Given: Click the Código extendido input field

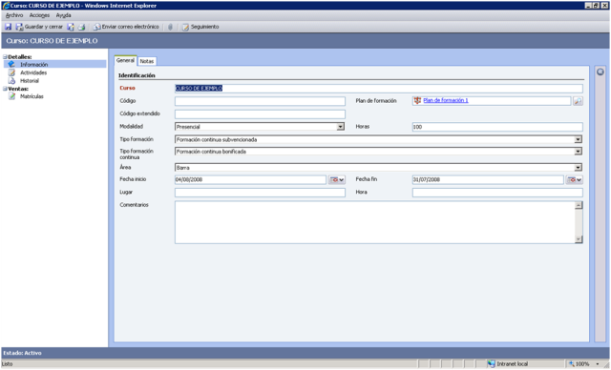Looking at the screenshot, I should pos(260,114).
